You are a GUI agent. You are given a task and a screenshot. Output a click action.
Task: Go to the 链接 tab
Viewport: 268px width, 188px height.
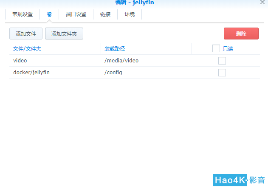105,14
